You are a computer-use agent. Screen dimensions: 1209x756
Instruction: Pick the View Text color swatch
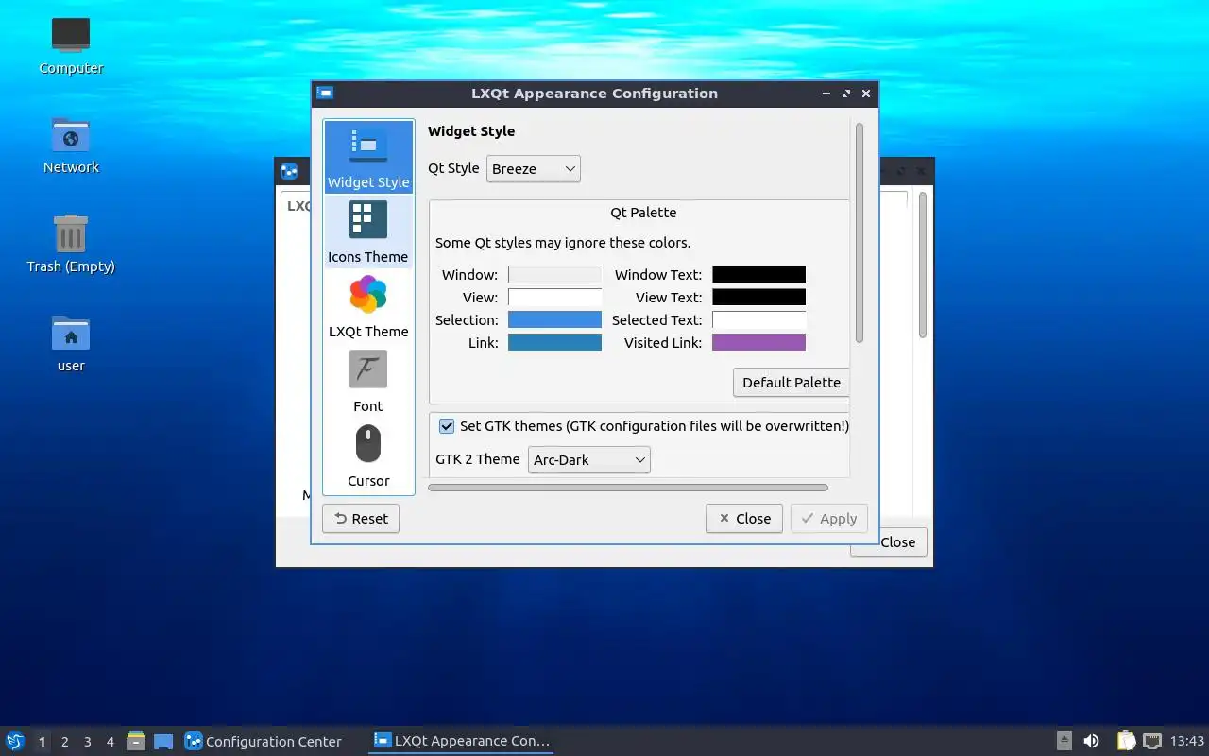(x=759, y=298)
